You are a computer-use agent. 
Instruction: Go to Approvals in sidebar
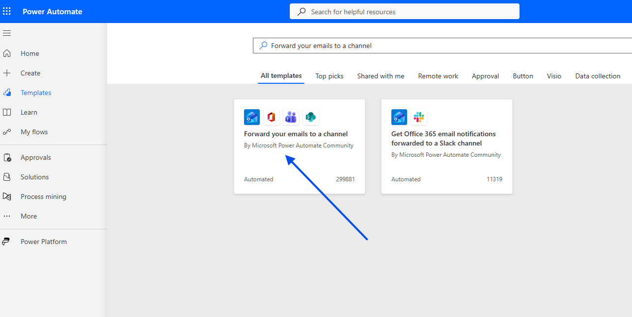[x=35, y=157]
